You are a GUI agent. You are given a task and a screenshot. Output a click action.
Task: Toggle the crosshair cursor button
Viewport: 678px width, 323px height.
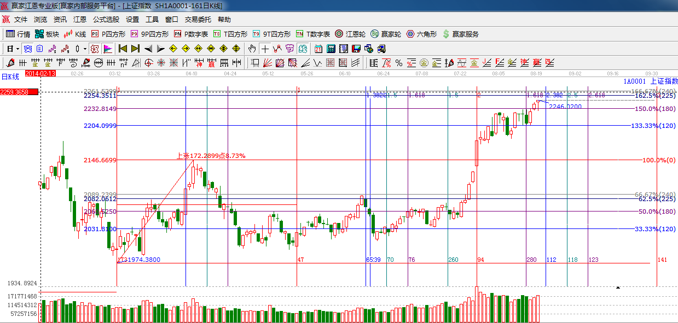[265, 49]
